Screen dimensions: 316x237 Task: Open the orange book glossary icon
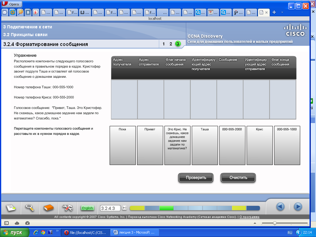(48, 208)
